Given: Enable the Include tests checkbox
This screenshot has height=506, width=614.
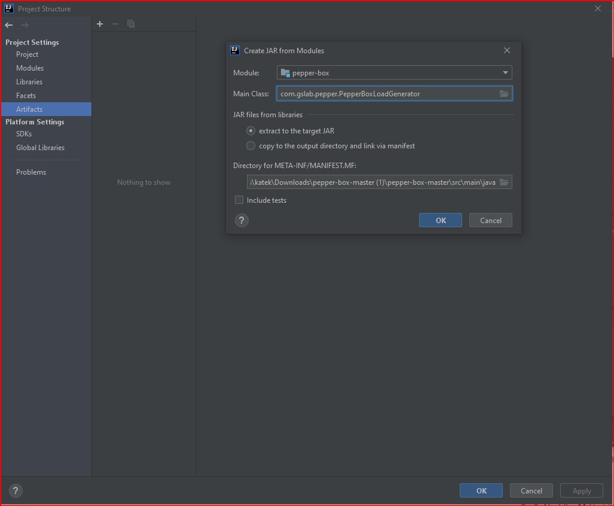Looking at the screenshot, I should pyautogui.click(x=239, y=200).
